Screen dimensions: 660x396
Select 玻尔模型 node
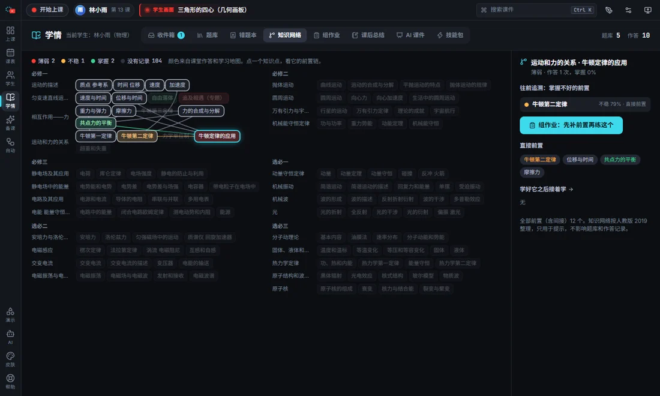(422, 275)
